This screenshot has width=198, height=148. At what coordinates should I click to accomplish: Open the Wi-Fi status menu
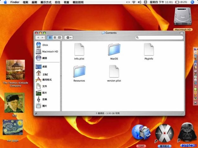(x=134, y=2)
